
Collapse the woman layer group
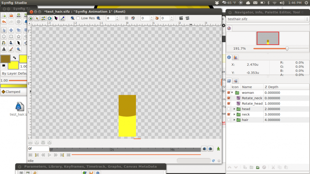(232, 93)
